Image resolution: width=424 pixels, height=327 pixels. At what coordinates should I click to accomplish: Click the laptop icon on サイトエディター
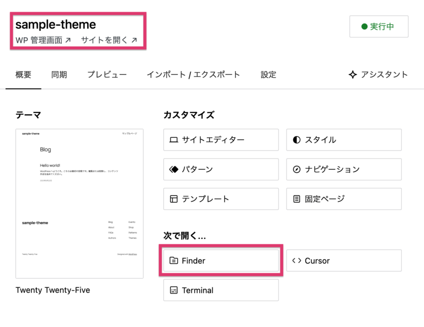click(x=173, y=140)
